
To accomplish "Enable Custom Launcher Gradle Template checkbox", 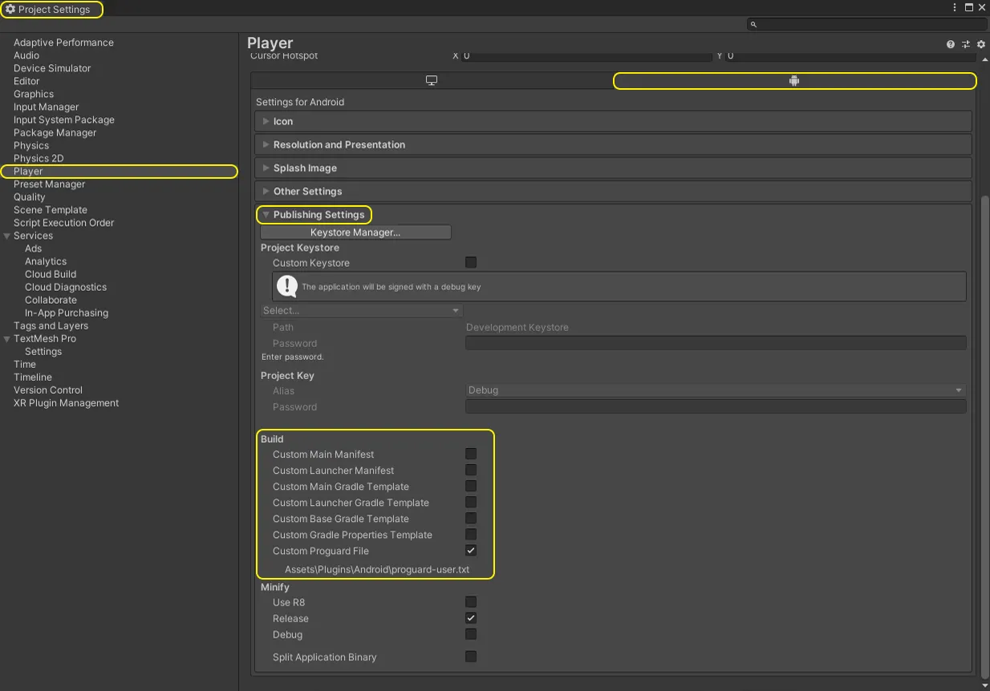I will coord(471,502).
